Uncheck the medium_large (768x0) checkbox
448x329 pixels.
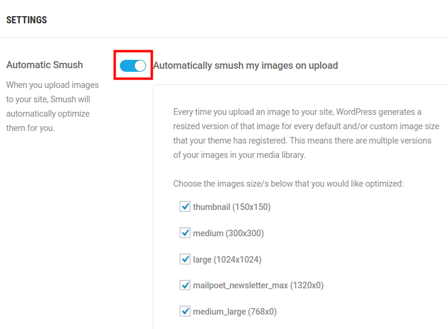(185, 312)
